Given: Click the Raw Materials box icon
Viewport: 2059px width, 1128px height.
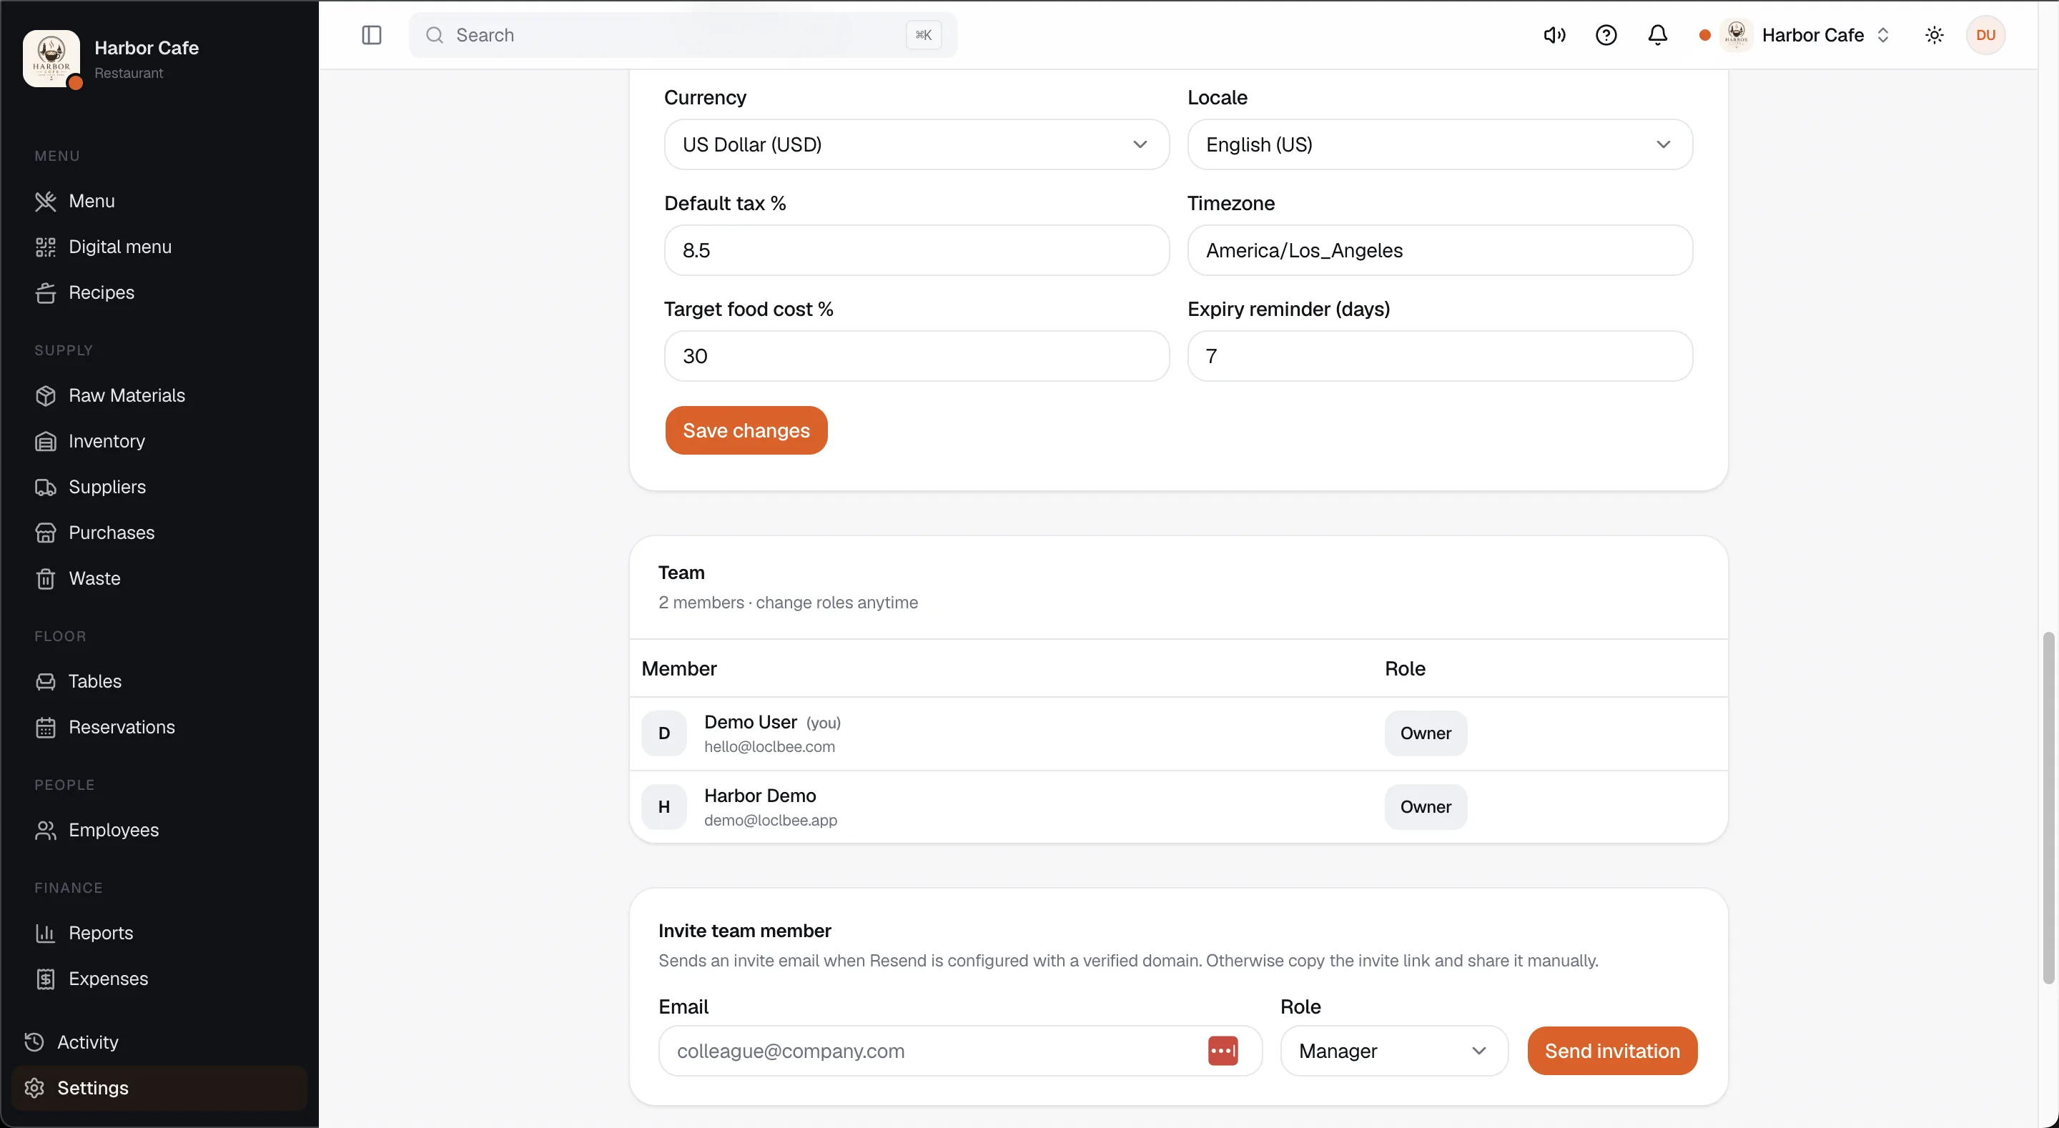Looking at the screenshot, I should (x=46, y=396).
